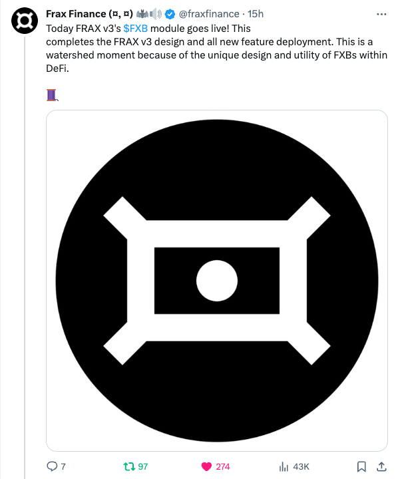The width and height of the screenshot is (398, 479).
Task: Open the view analytics bar chart icon
Action: pos(284,466)
